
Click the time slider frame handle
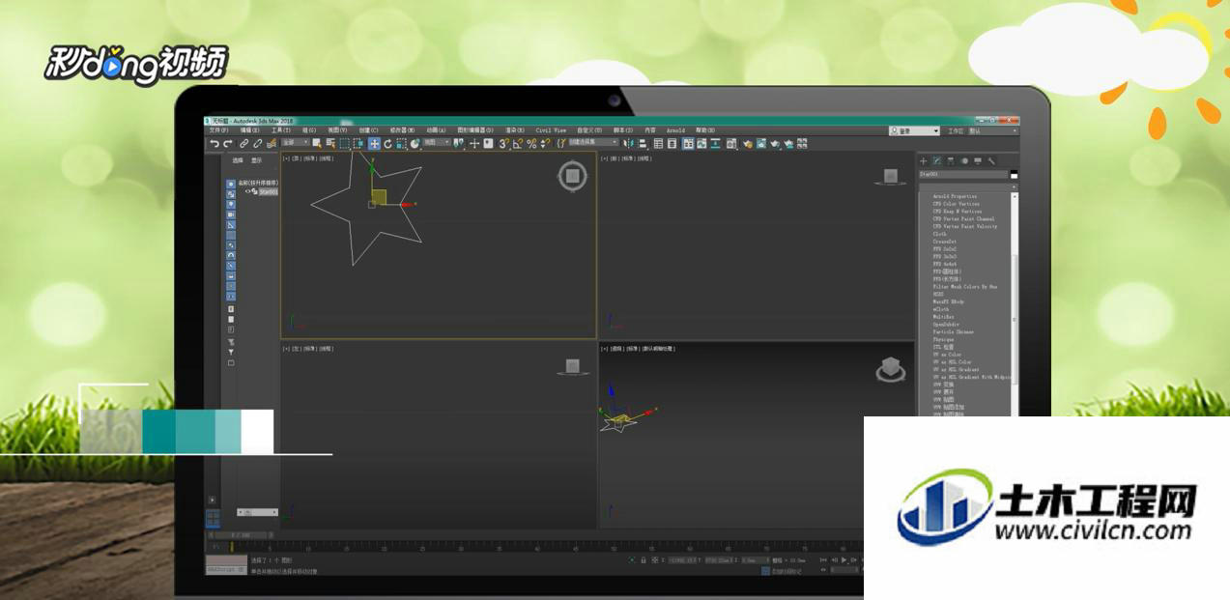click(x=241, y=535)
